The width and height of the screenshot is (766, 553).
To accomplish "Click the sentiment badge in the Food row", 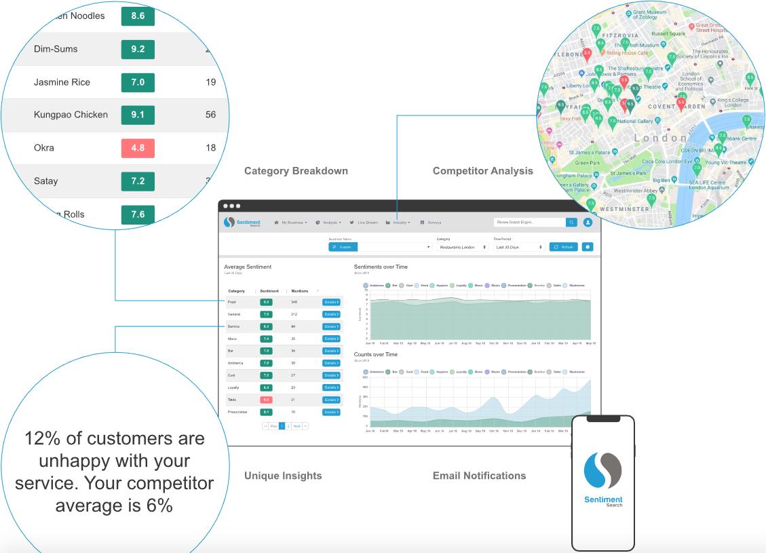I will pyautogui.click(x=266, y=303).
